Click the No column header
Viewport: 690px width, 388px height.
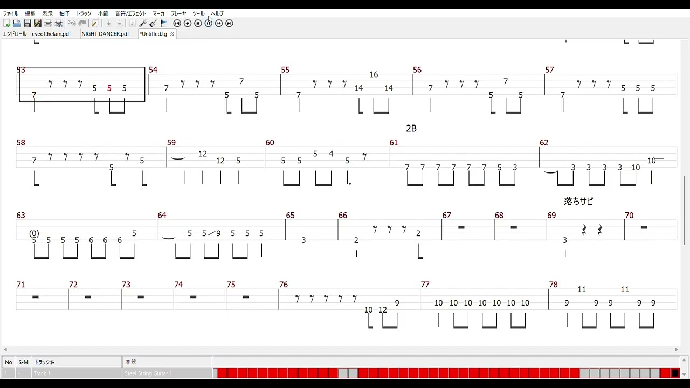click(x=9, y=362)
